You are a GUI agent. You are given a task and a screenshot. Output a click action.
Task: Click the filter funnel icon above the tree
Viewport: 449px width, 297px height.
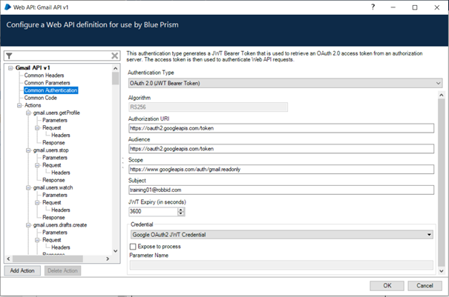coord(9,56)
